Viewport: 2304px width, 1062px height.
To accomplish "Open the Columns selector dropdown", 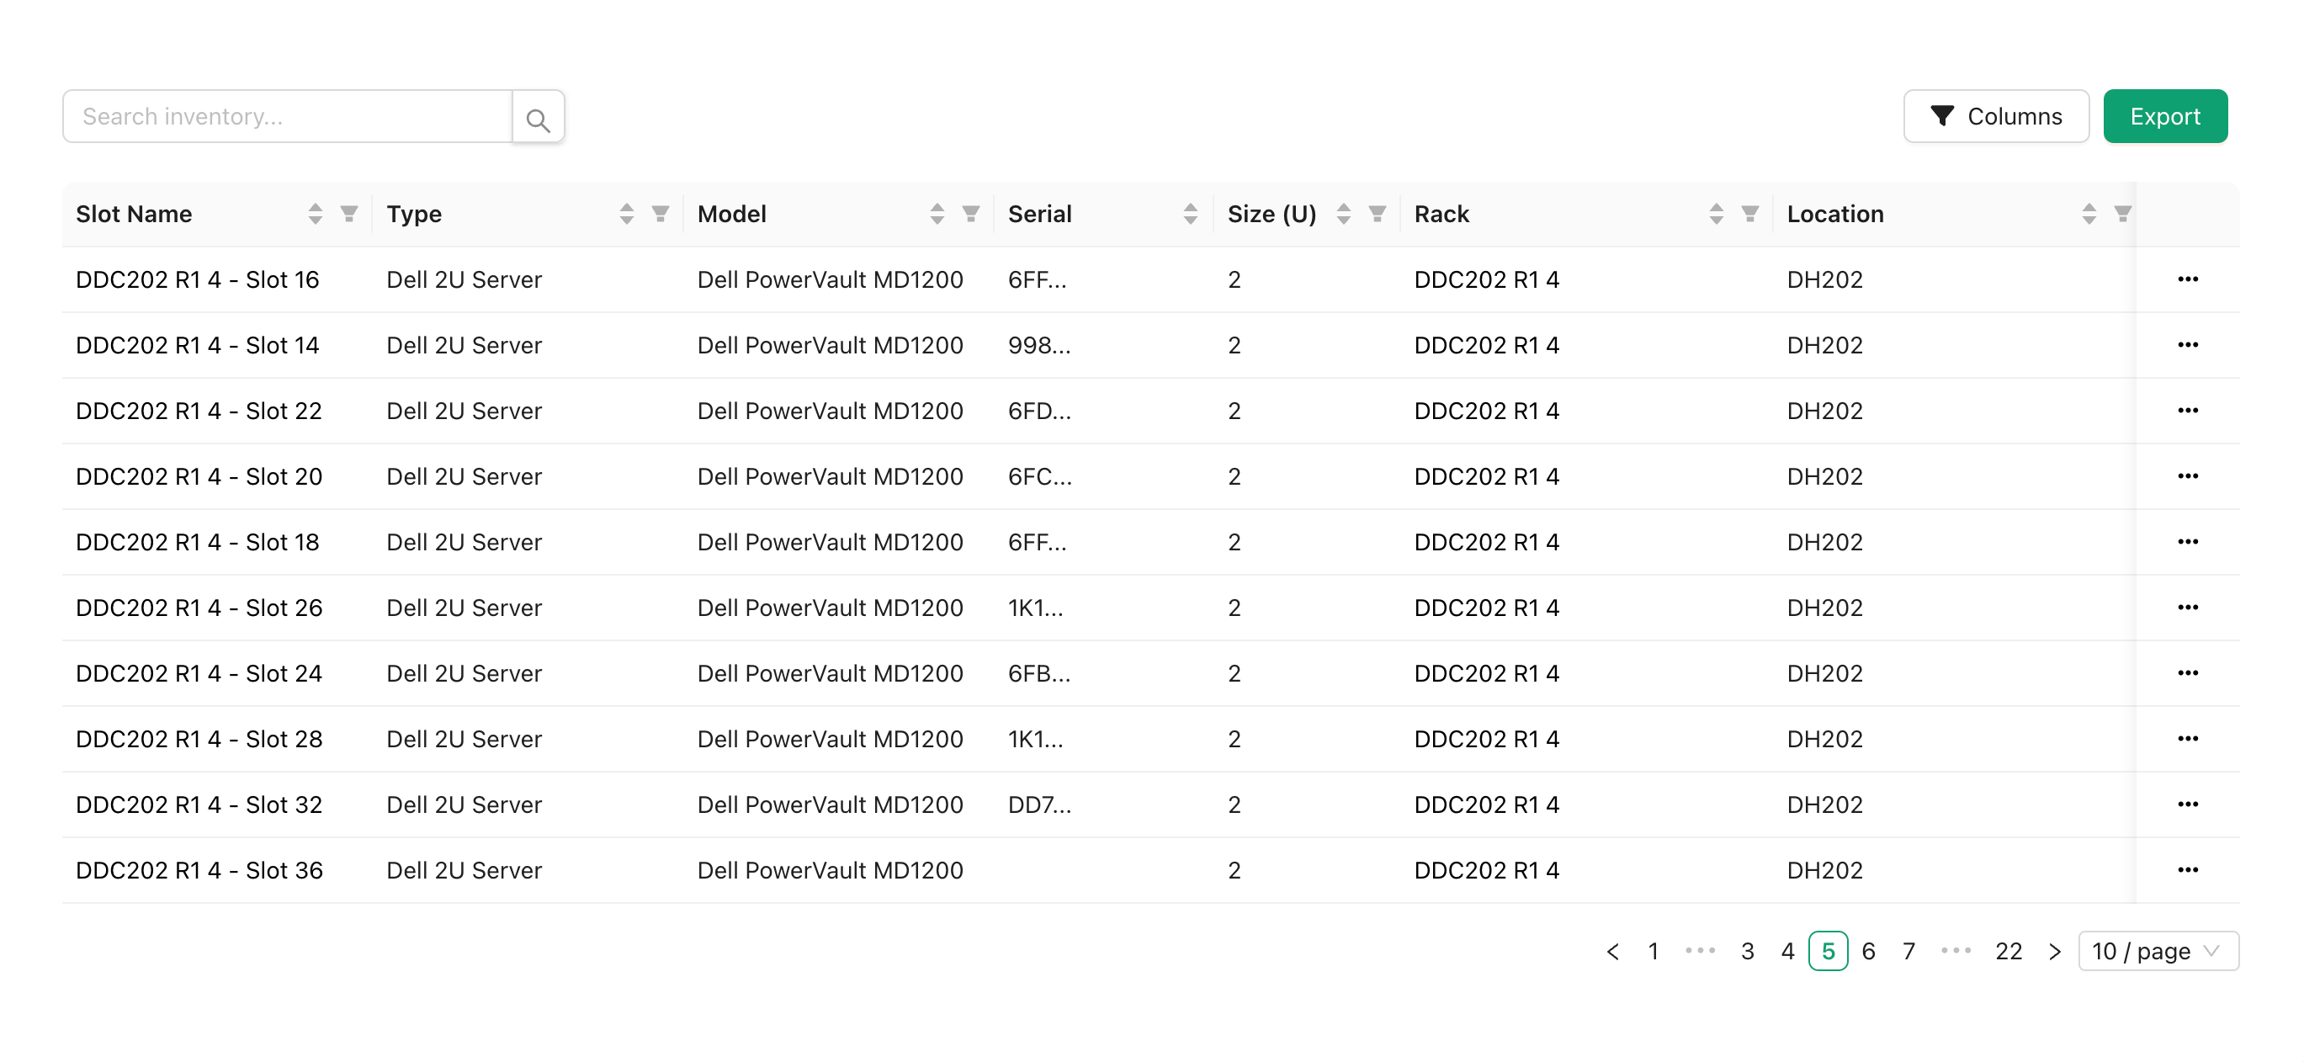I will coord(1995,116).
